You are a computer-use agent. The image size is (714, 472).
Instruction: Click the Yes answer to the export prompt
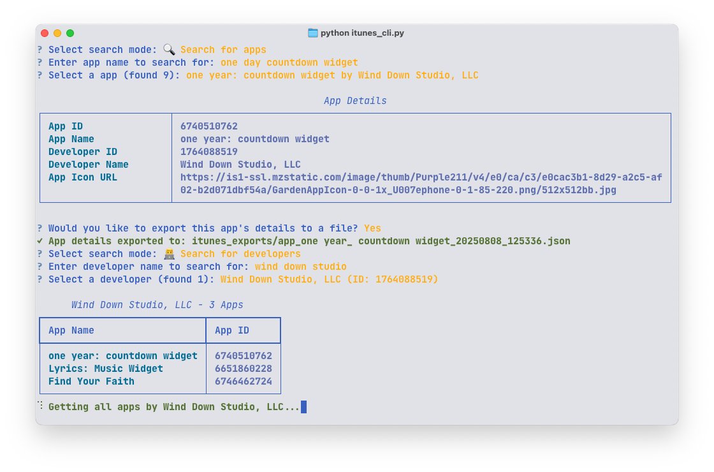(372, 228)
